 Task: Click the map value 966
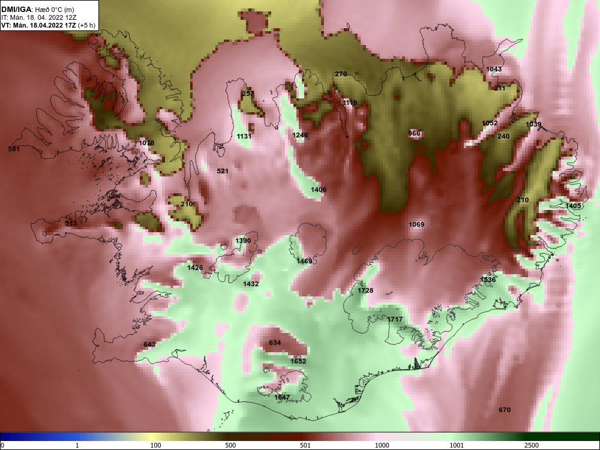tap(414, 133)
